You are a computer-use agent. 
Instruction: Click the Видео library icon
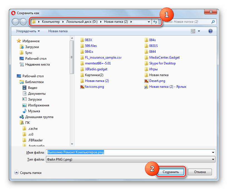24,87
